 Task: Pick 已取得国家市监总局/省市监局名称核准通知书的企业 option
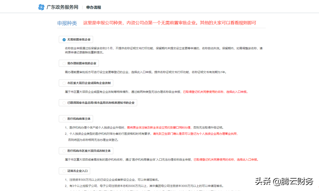pyautogui.click(x=64, y=103)
